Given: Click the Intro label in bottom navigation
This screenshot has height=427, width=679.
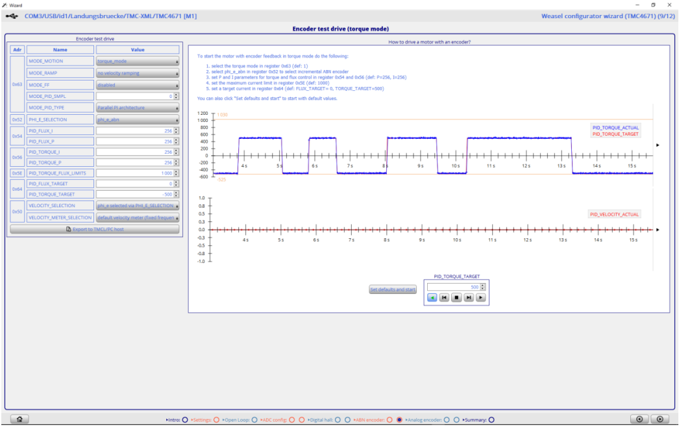Looking at the screenshot, I should tap(174, 420).
